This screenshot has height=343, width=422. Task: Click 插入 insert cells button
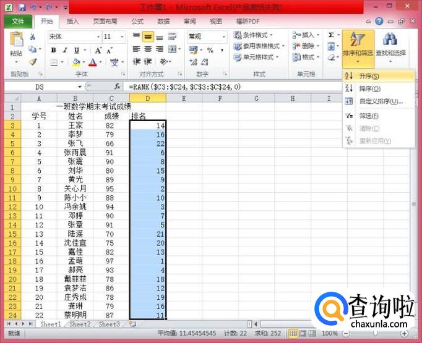[x=306, y=35]
